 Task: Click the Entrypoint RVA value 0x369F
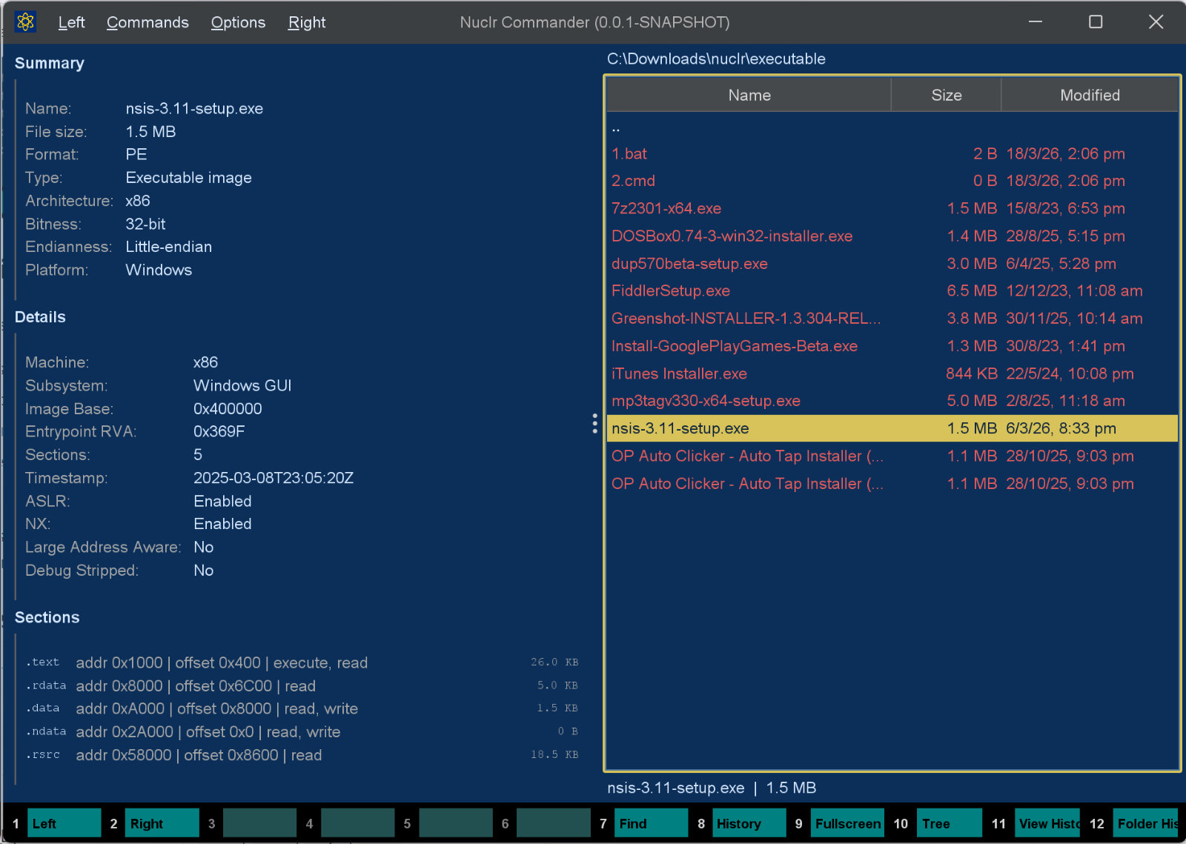tap(219, 432)
